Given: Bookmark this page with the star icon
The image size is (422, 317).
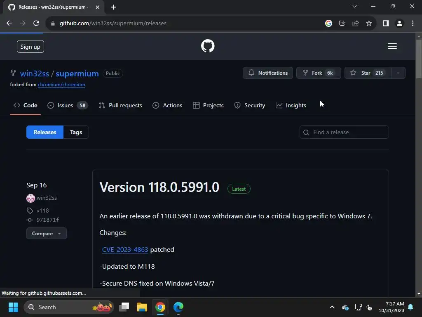Looking at the screenshot, I should pyautogui.click(x=369, y=24).
